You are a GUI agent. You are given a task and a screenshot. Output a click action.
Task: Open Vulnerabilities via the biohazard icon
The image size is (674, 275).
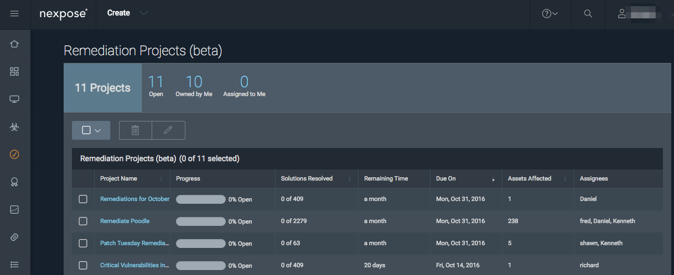[x=14, y=127]
